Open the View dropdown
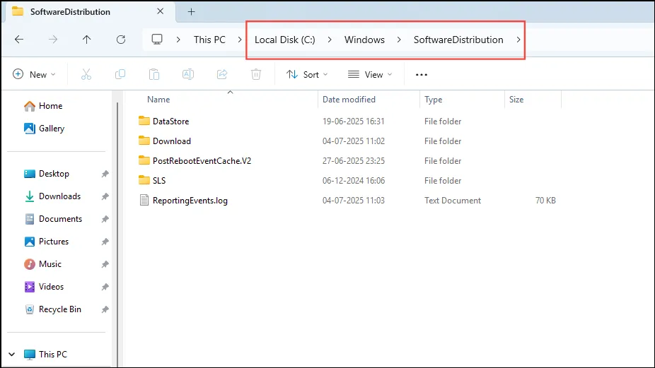Viewport: 655px width, 368px height. [370, 75]
